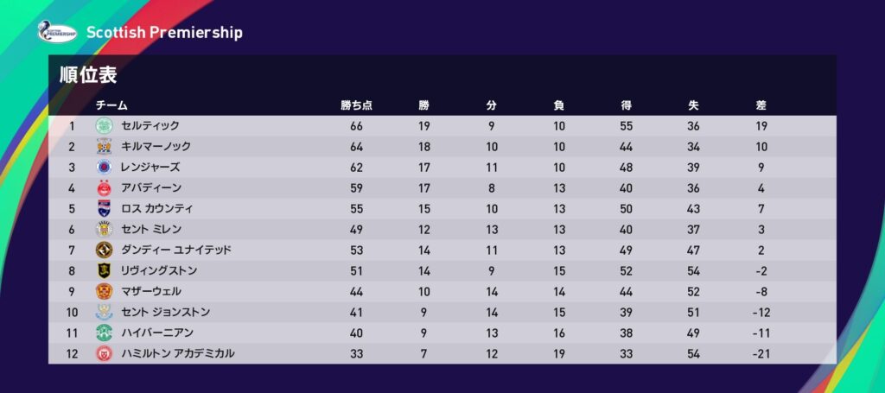Click the St Mirren club crest
The image size is (885, 393).
(x=104, y=229)
